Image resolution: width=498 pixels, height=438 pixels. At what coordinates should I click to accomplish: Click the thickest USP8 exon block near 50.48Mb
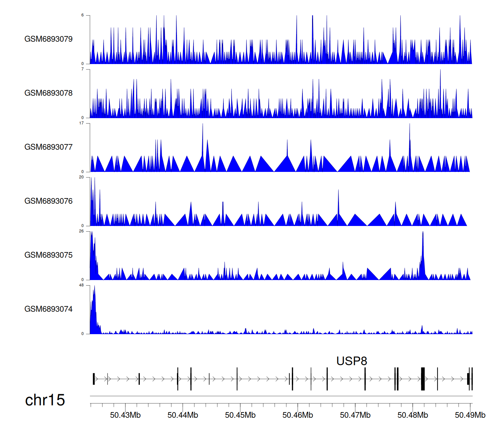click(423, 379)
